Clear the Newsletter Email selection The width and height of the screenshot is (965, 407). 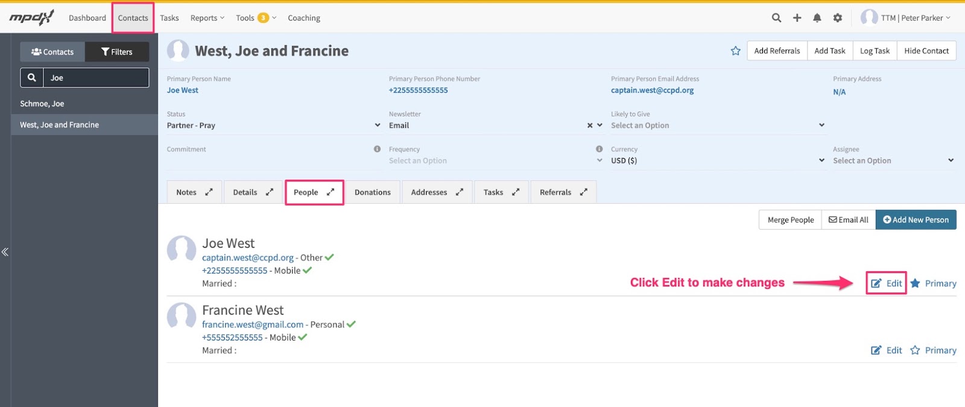click(590, 125)
